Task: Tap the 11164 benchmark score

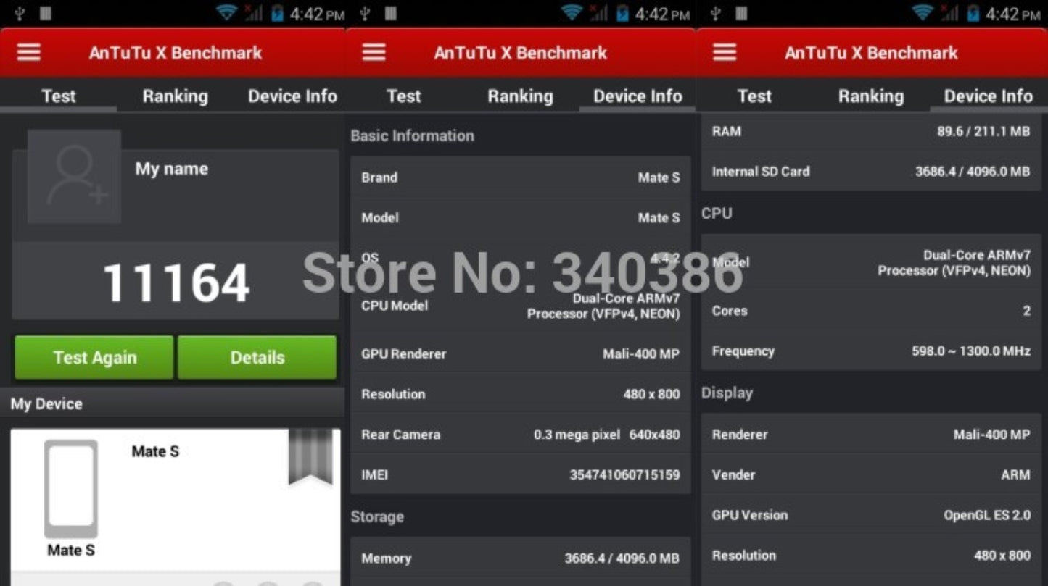Action: click(x=176, y=282)
